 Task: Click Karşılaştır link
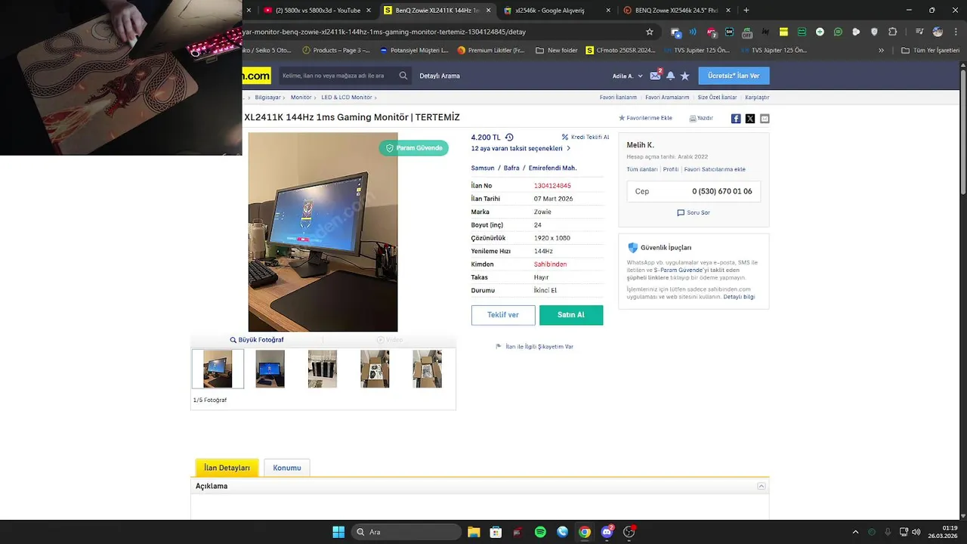757,97
